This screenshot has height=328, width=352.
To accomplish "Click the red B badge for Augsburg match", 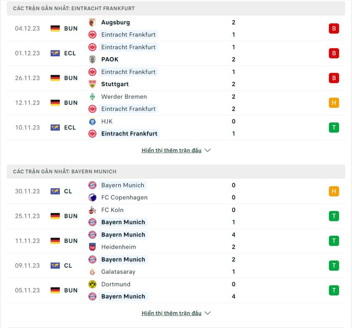I will point(334,28).
